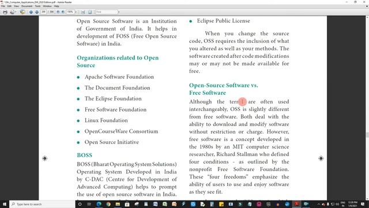Click the taskbar search box
Screen dimensions: 369x208
42,204
